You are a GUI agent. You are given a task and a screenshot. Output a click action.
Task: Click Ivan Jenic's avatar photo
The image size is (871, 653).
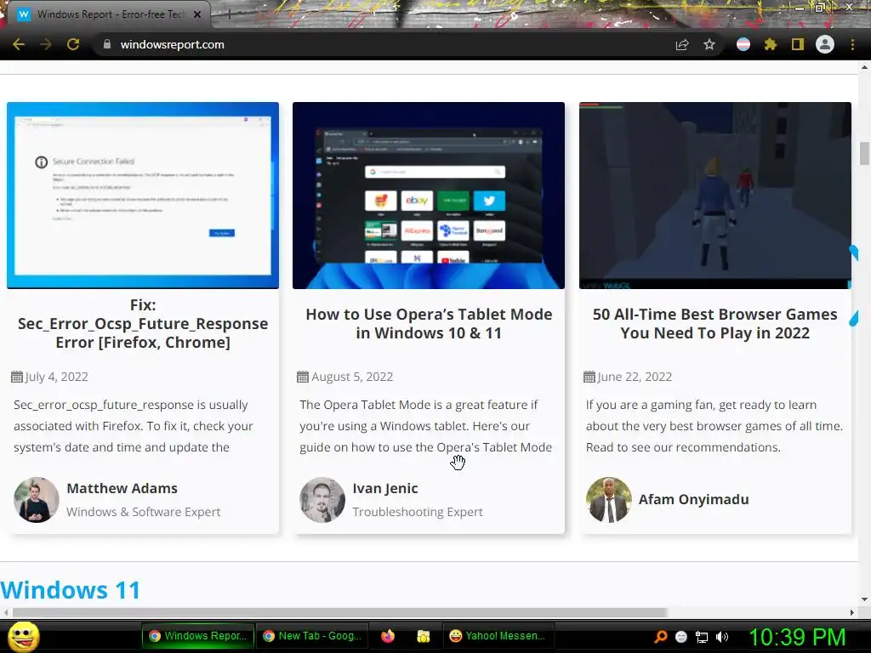[322, 500]
